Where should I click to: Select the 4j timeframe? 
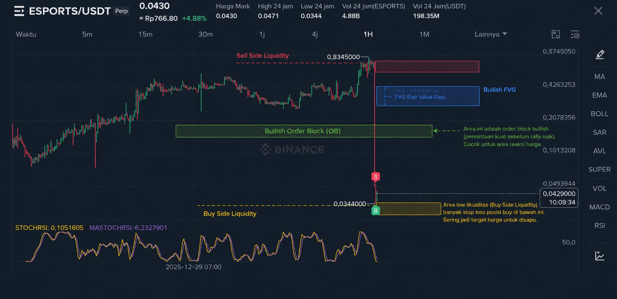click(315, 34)
